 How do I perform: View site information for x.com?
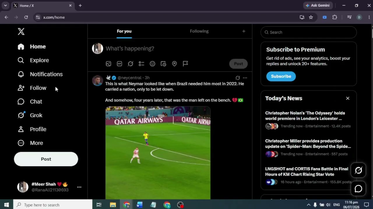pos(38,17)
